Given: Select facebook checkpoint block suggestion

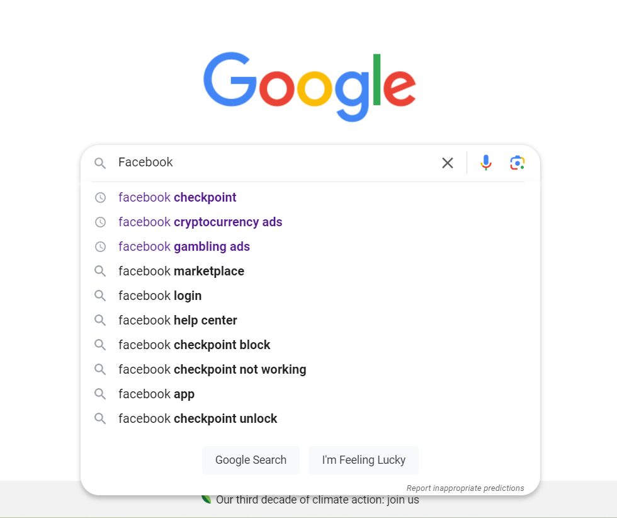Looking at the screenshot, I should (x=310, y=345).
